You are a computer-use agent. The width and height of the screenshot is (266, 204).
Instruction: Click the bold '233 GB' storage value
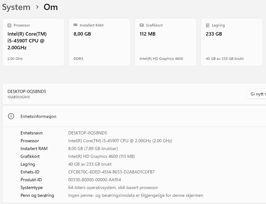(x=214, y=34)
